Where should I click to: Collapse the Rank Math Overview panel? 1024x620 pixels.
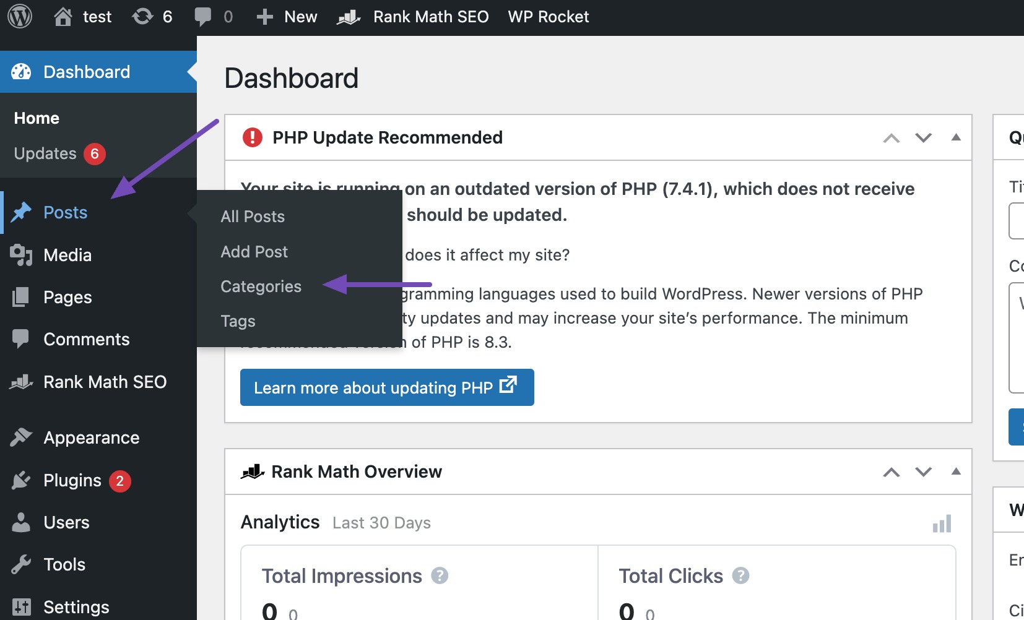(956, 471)
